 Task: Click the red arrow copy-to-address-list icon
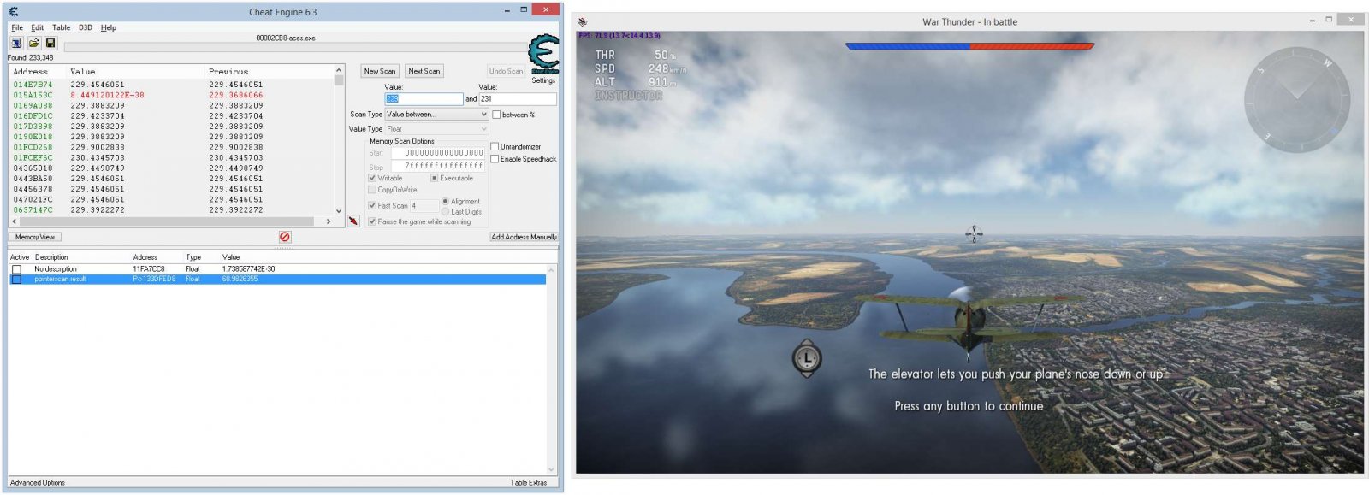tap(353, 221)
